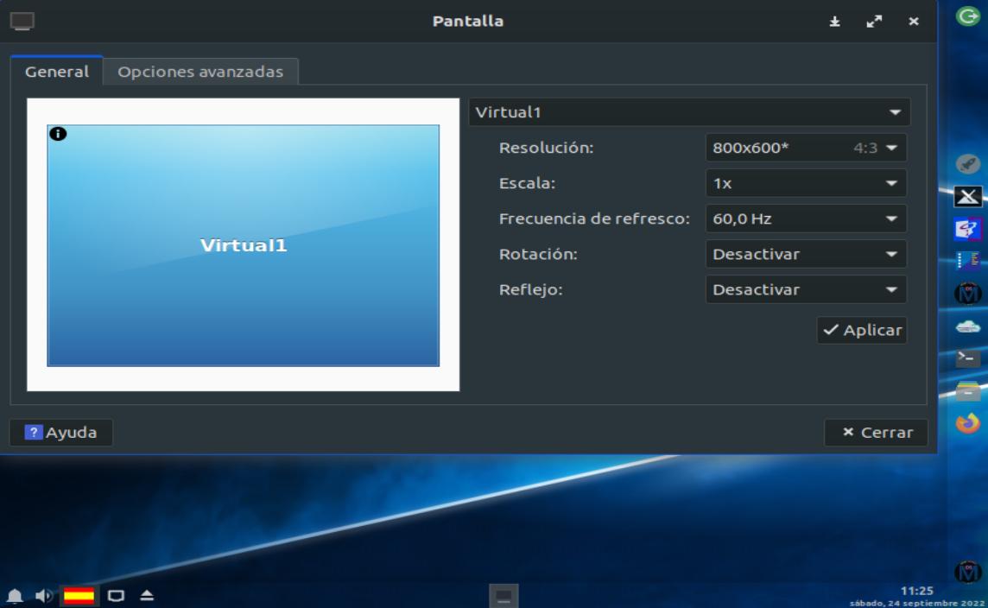This screenshot has width=988, height=608.
Task: Click the eject removable media icon
Action: point(147,596)
